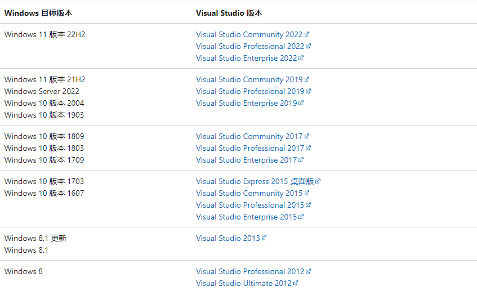Click the 'Windows 目标版本' column header

[x=38, y=13]
